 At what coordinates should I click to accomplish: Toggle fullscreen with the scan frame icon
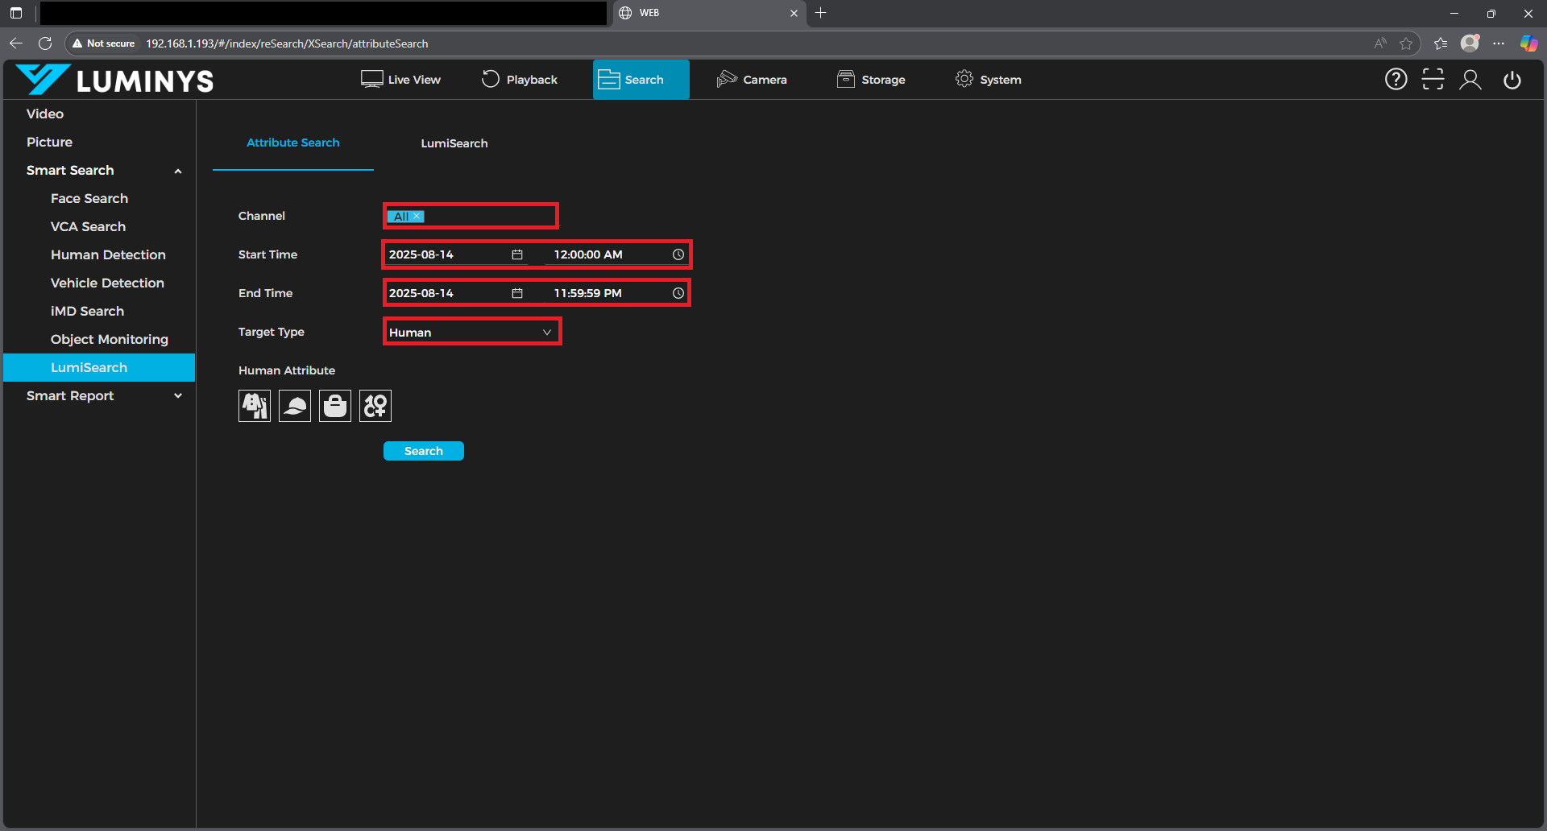tap(1433, 80)
